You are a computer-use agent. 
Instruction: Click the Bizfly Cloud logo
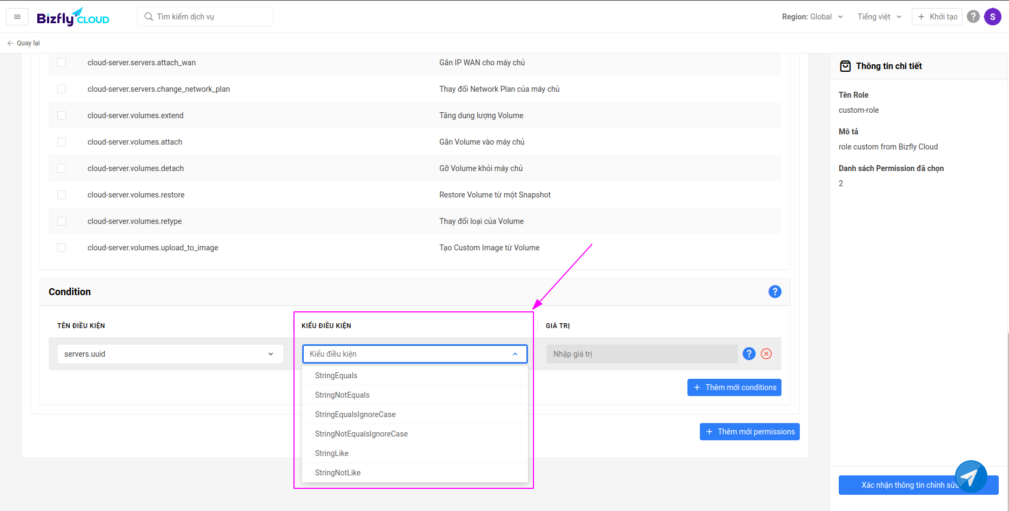point(73,17)
